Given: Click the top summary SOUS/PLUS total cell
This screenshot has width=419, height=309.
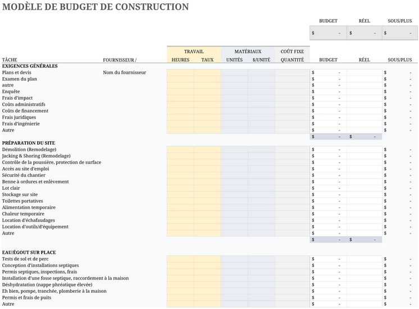Looking at the screenshot, I should [x=400, y=33].
